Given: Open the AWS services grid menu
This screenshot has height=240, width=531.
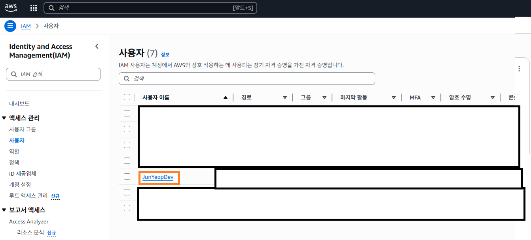Looking at the screenshot, I should pyautogui.click(x=34, y=8).
